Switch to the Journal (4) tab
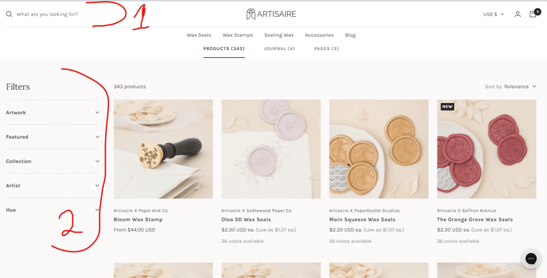Screen dimensions: 547x278 [279, 49]
